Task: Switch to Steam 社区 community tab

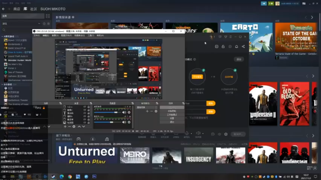Action: pos(34,9)
